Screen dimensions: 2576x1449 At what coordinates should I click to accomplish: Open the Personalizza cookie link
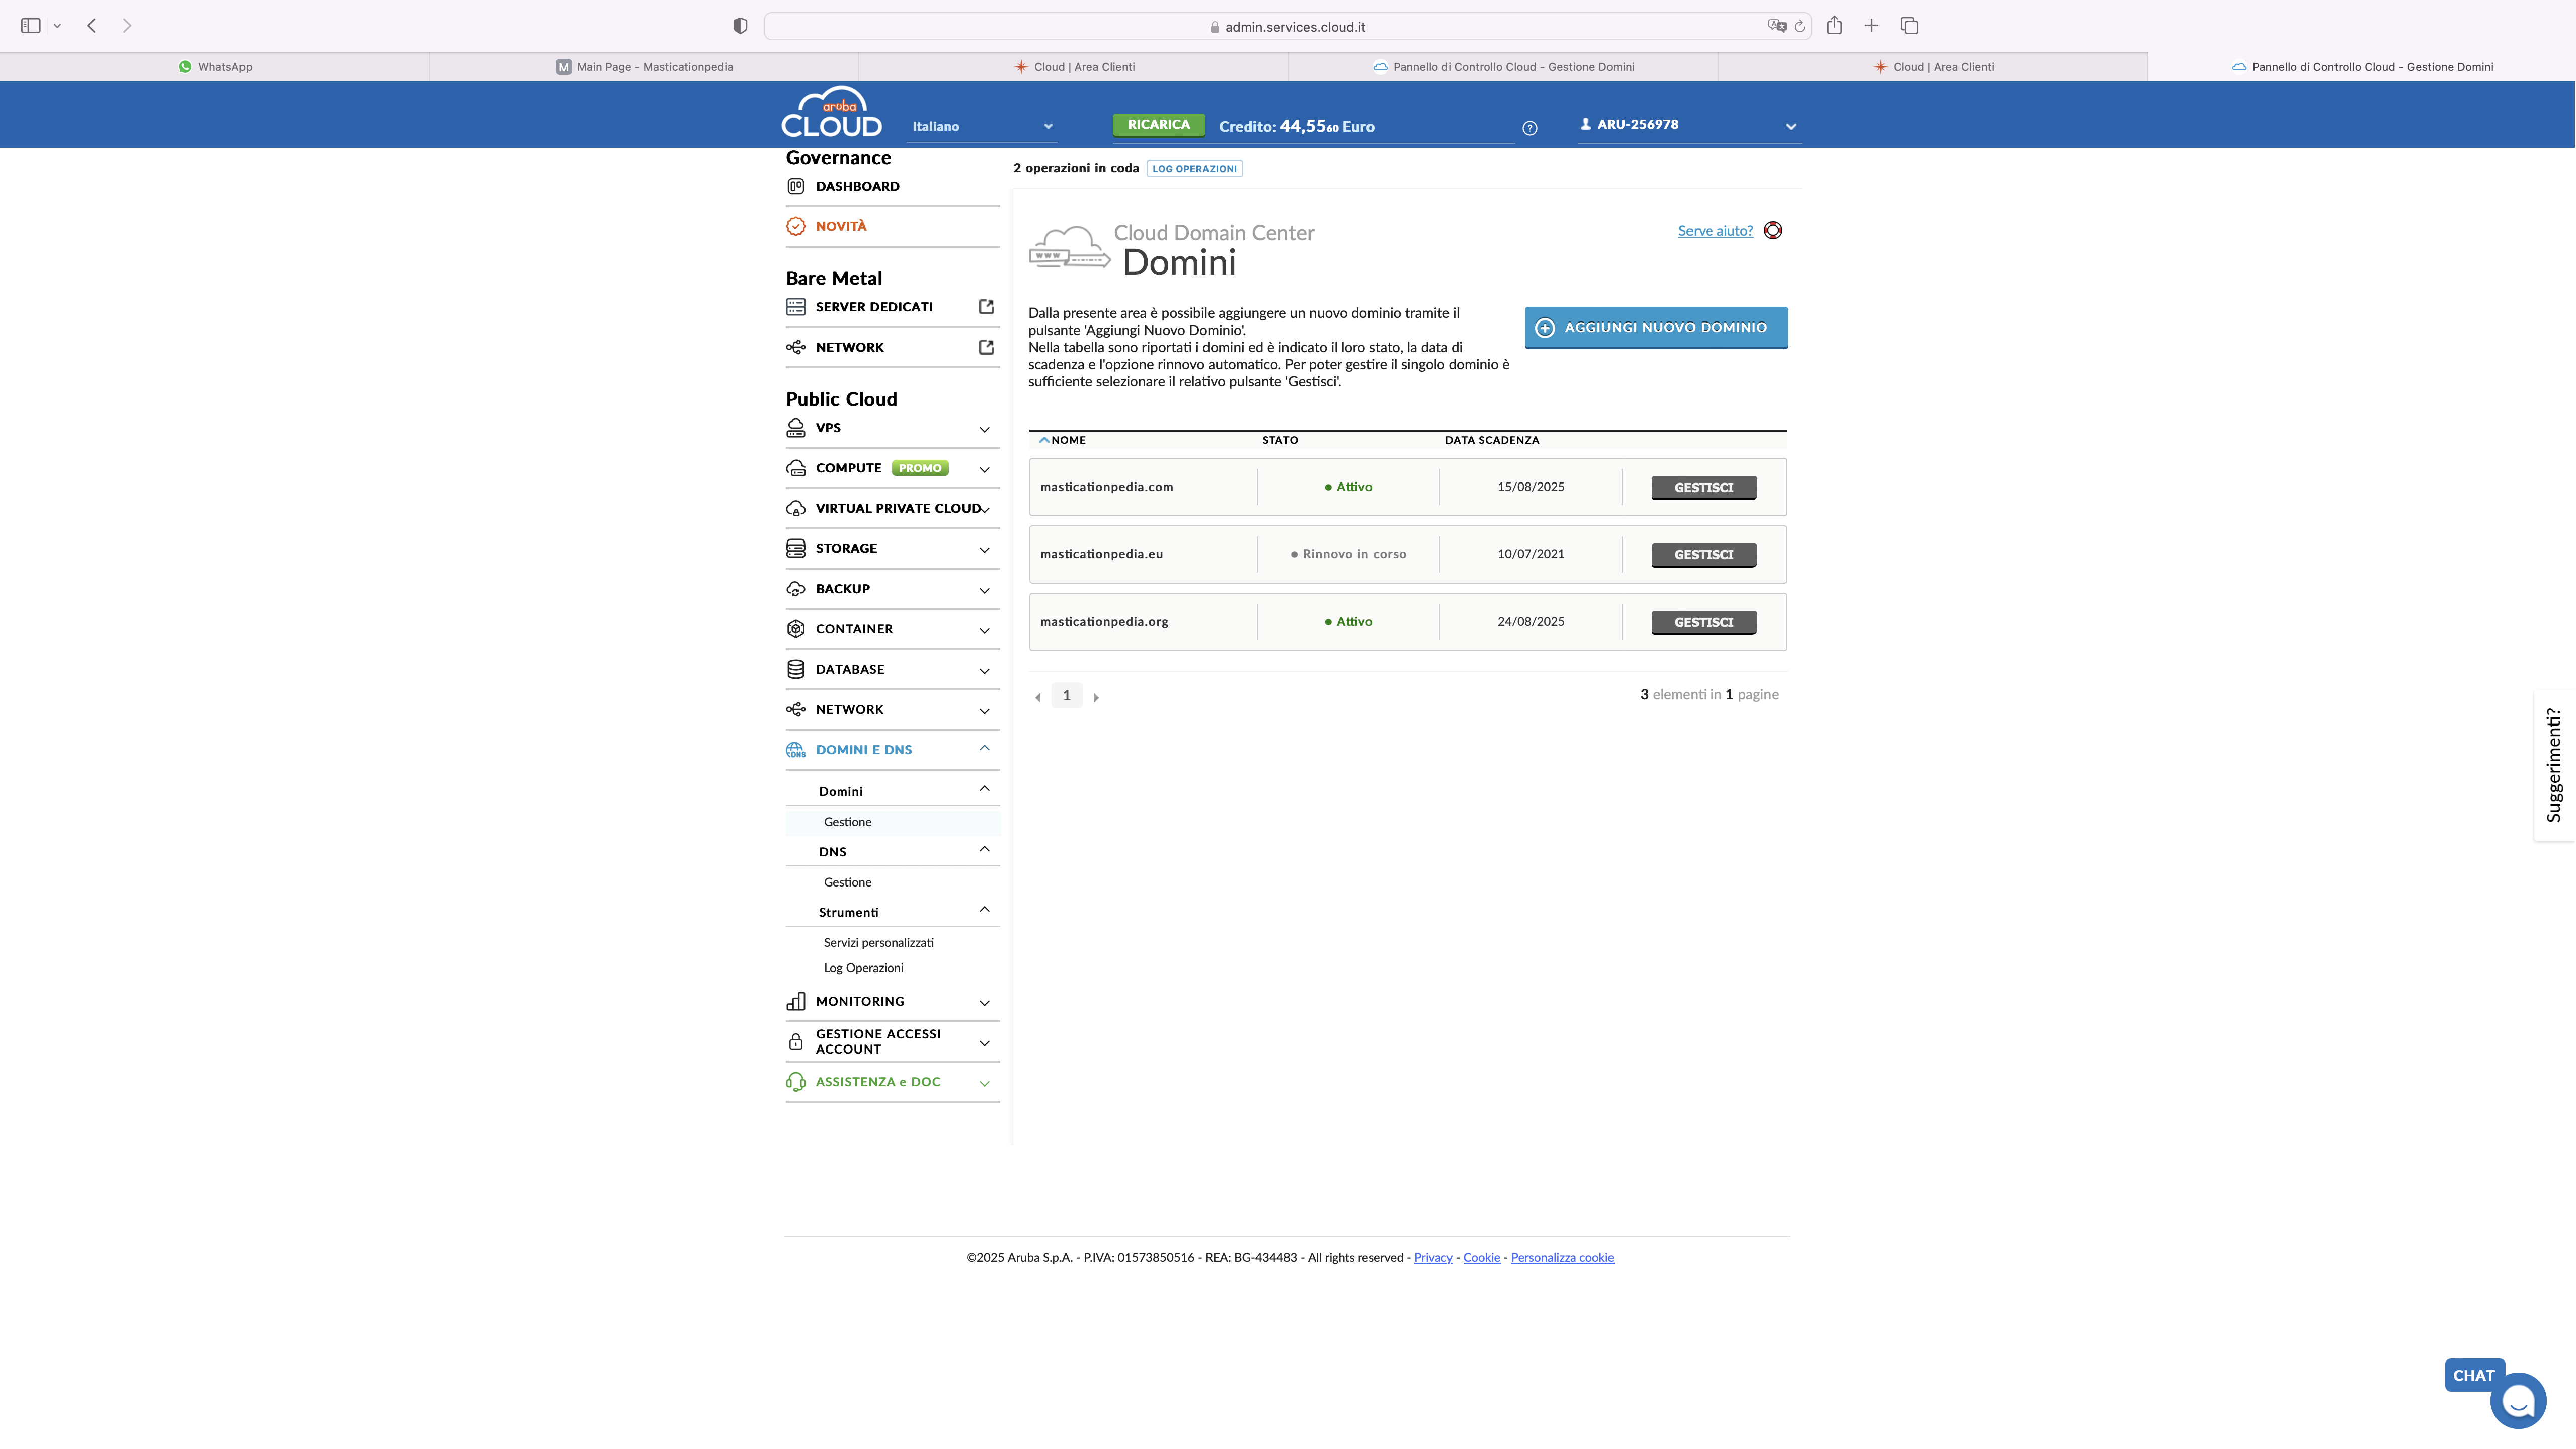pos(1561,1257)
